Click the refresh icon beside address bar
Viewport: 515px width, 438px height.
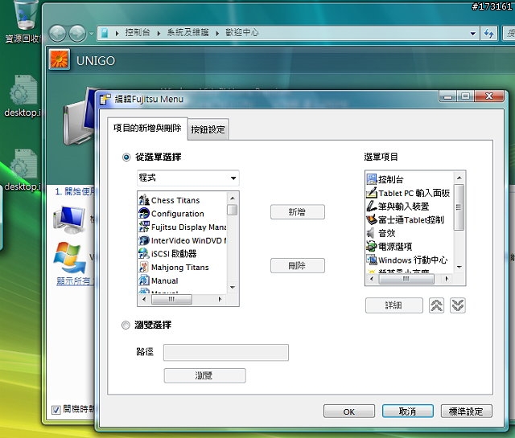(x=489, y=33)
